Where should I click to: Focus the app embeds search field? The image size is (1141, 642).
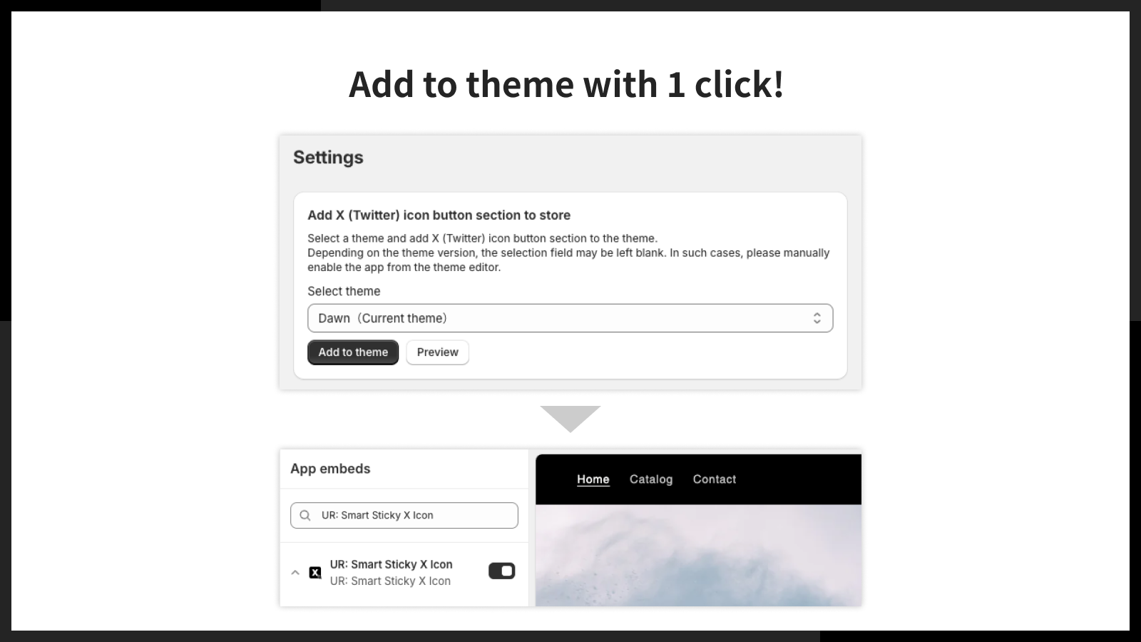point(404,516)
